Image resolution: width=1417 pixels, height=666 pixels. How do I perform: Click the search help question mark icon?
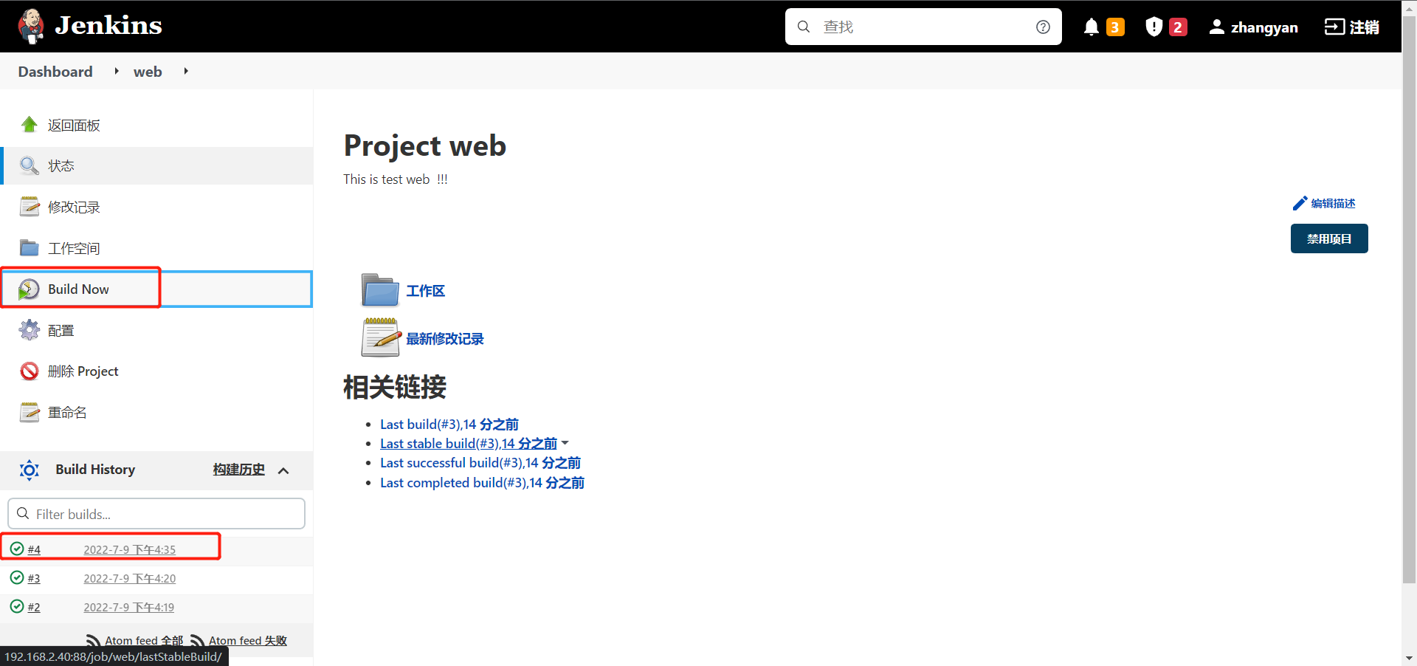pos(1043,27)
